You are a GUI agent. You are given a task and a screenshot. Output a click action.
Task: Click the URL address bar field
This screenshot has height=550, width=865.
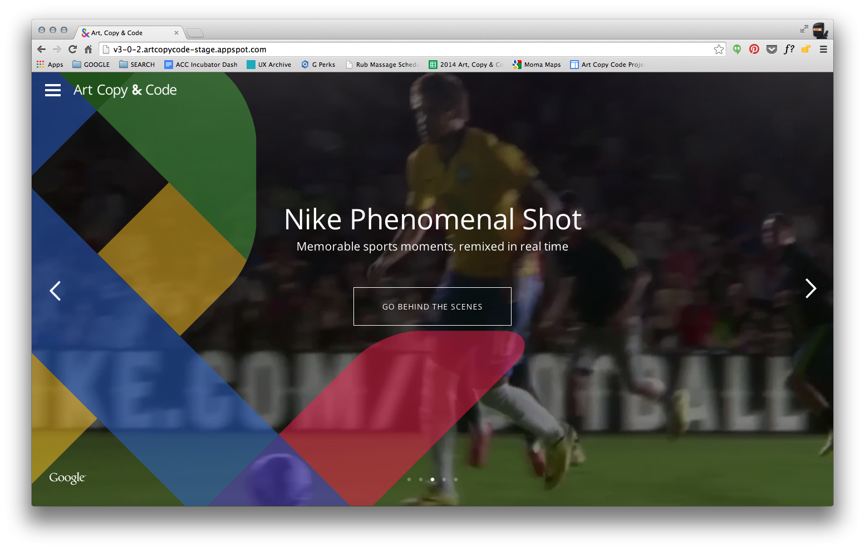click(412, 49)
